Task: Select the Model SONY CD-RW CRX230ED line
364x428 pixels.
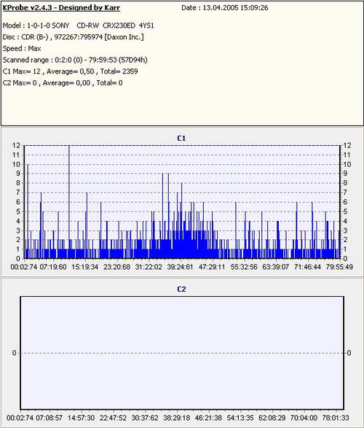Action: [78, 26]
